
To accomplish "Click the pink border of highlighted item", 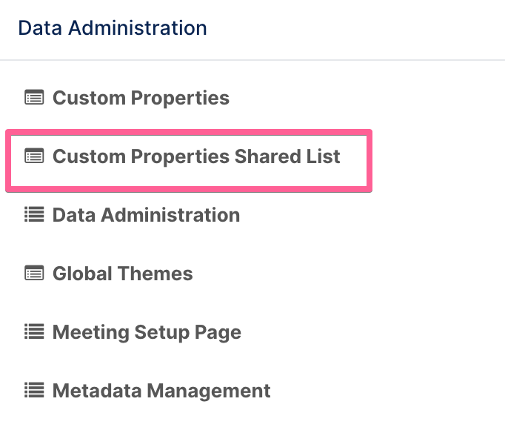I will tap(189, 133).
